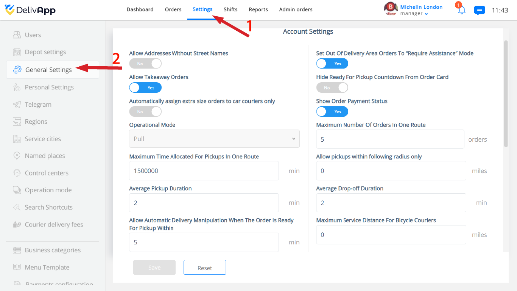Image resolution: width=517 pixels, height=291 pixels.
Task: Open Named places pin icon
Action: click(17, 156)
